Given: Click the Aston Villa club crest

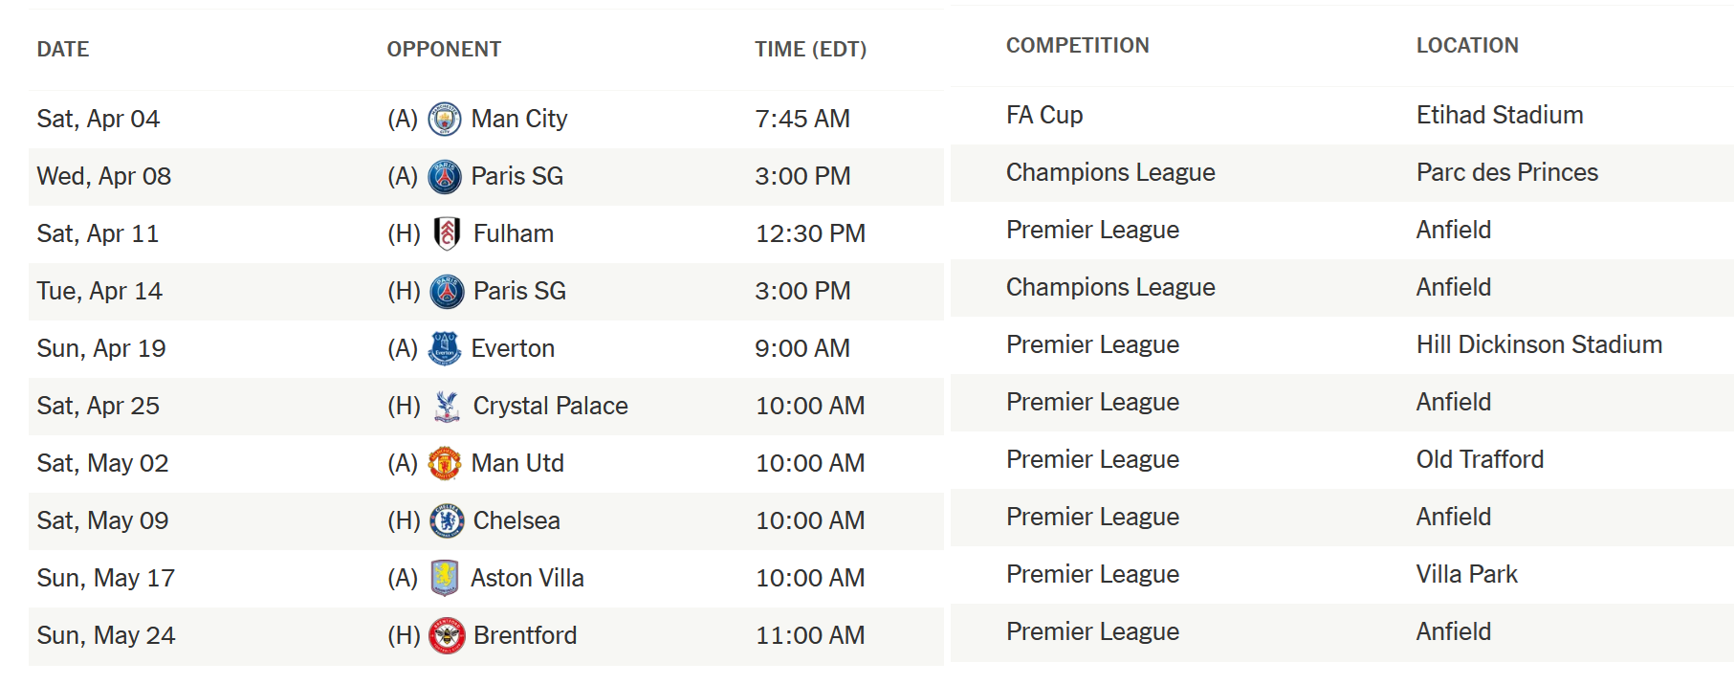Looking at the screenshot, I should point(445,578).
